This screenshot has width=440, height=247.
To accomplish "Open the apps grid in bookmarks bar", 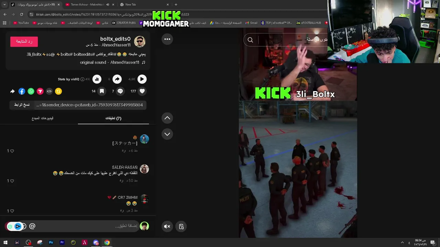I will (4, 23).
